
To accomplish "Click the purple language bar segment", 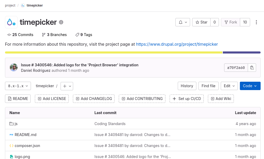I will 242,52.
